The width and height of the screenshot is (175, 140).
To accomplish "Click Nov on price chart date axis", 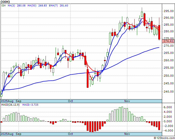I will pyautogui.click(x=127, y=101).
